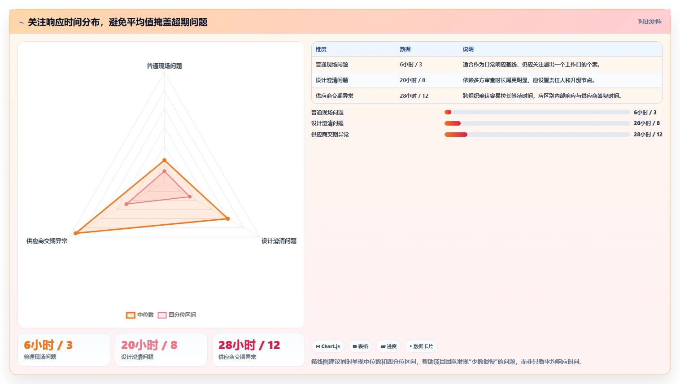Click the 28小时 / 12 table cell
The height and width of the screenshot is (384, 680).
(x=414, y=96)
